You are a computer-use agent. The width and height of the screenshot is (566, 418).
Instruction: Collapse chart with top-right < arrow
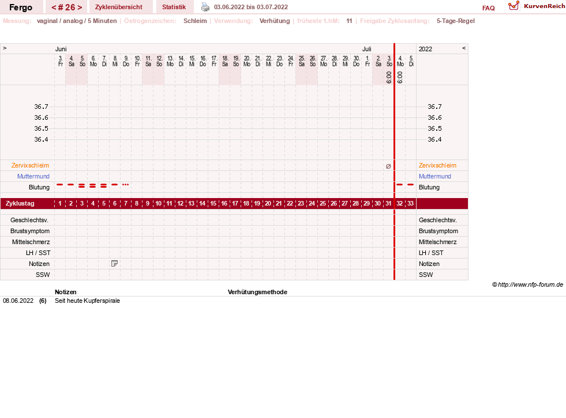click(464, 48)
